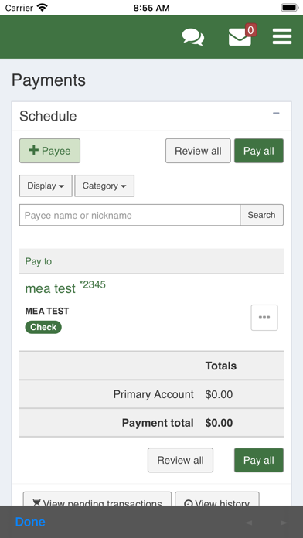Open the chat bubbles icon
Image resolution: width=303 pixels, height=538 pixels.
click(192, 36)
